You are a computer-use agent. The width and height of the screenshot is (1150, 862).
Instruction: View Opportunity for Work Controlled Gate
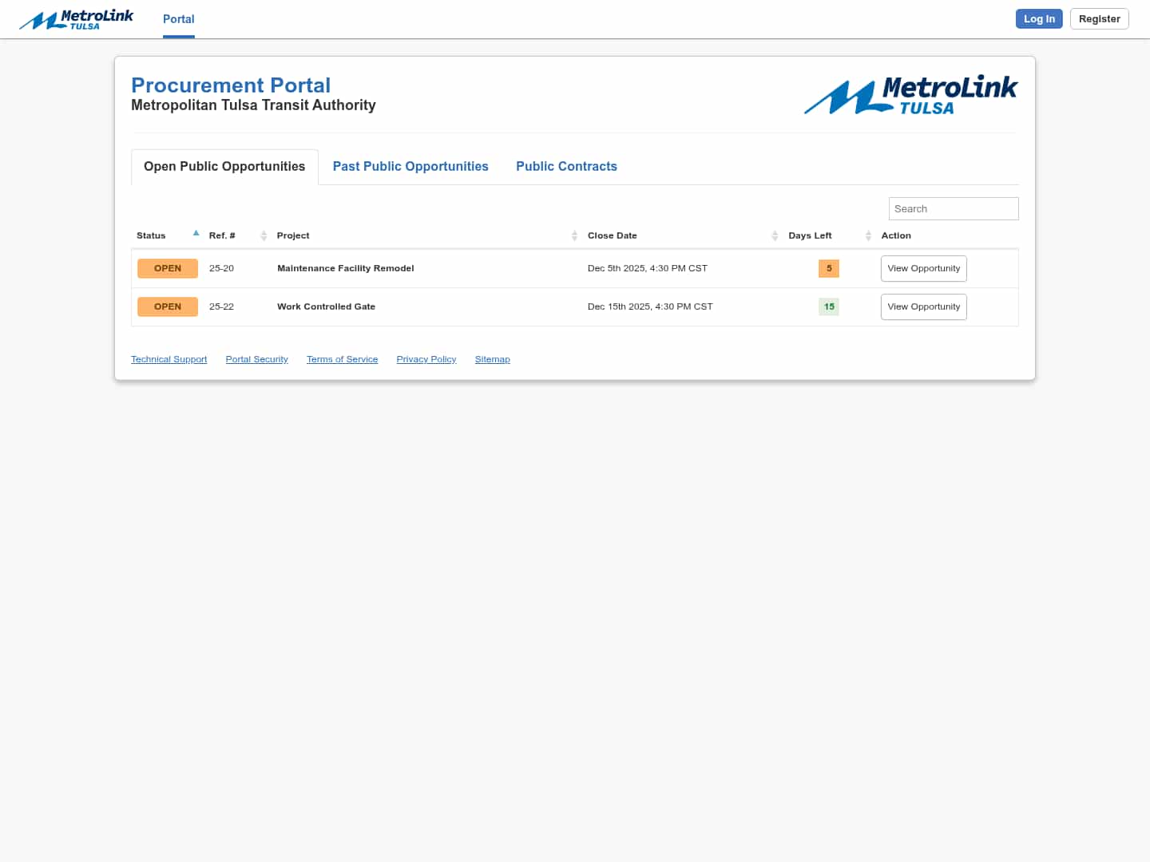(923, 306)
